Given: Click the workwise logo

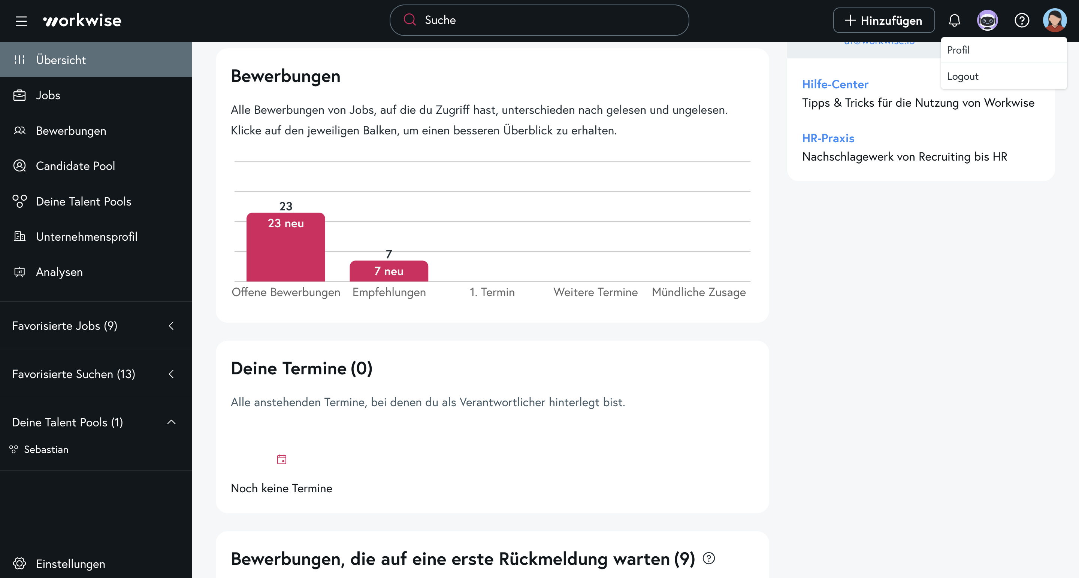Looking at the screenshot, I should (x=82, y=21).
